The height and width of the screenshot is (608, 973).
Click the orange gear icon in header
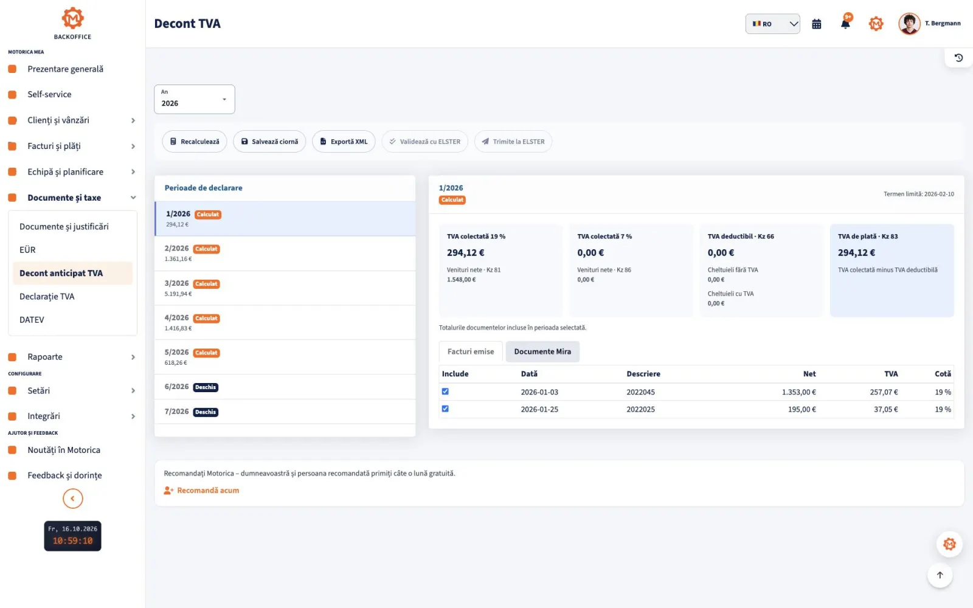pos(876,24)
